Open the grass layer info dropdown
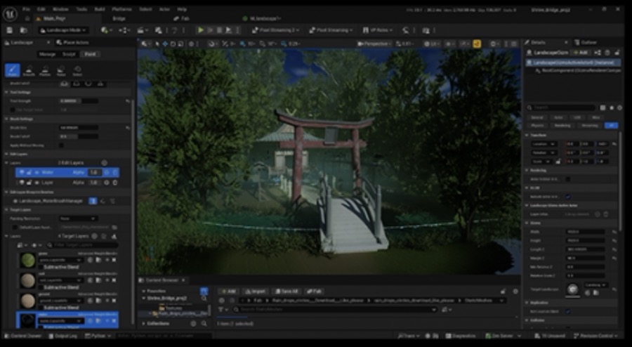This screenshot has width=632, height=347. pos(61,261)
